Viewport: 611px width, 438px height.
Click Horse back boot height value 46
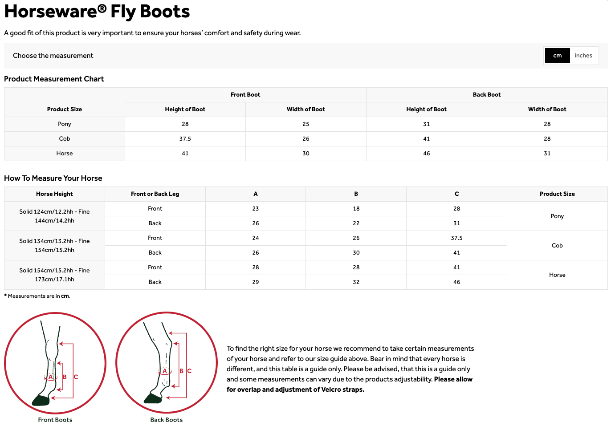[427, 154]
